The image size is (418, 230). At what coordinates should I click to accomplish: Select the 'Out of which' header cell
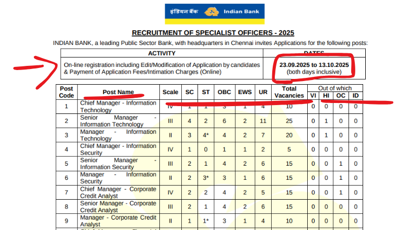(x=334, y=88)
